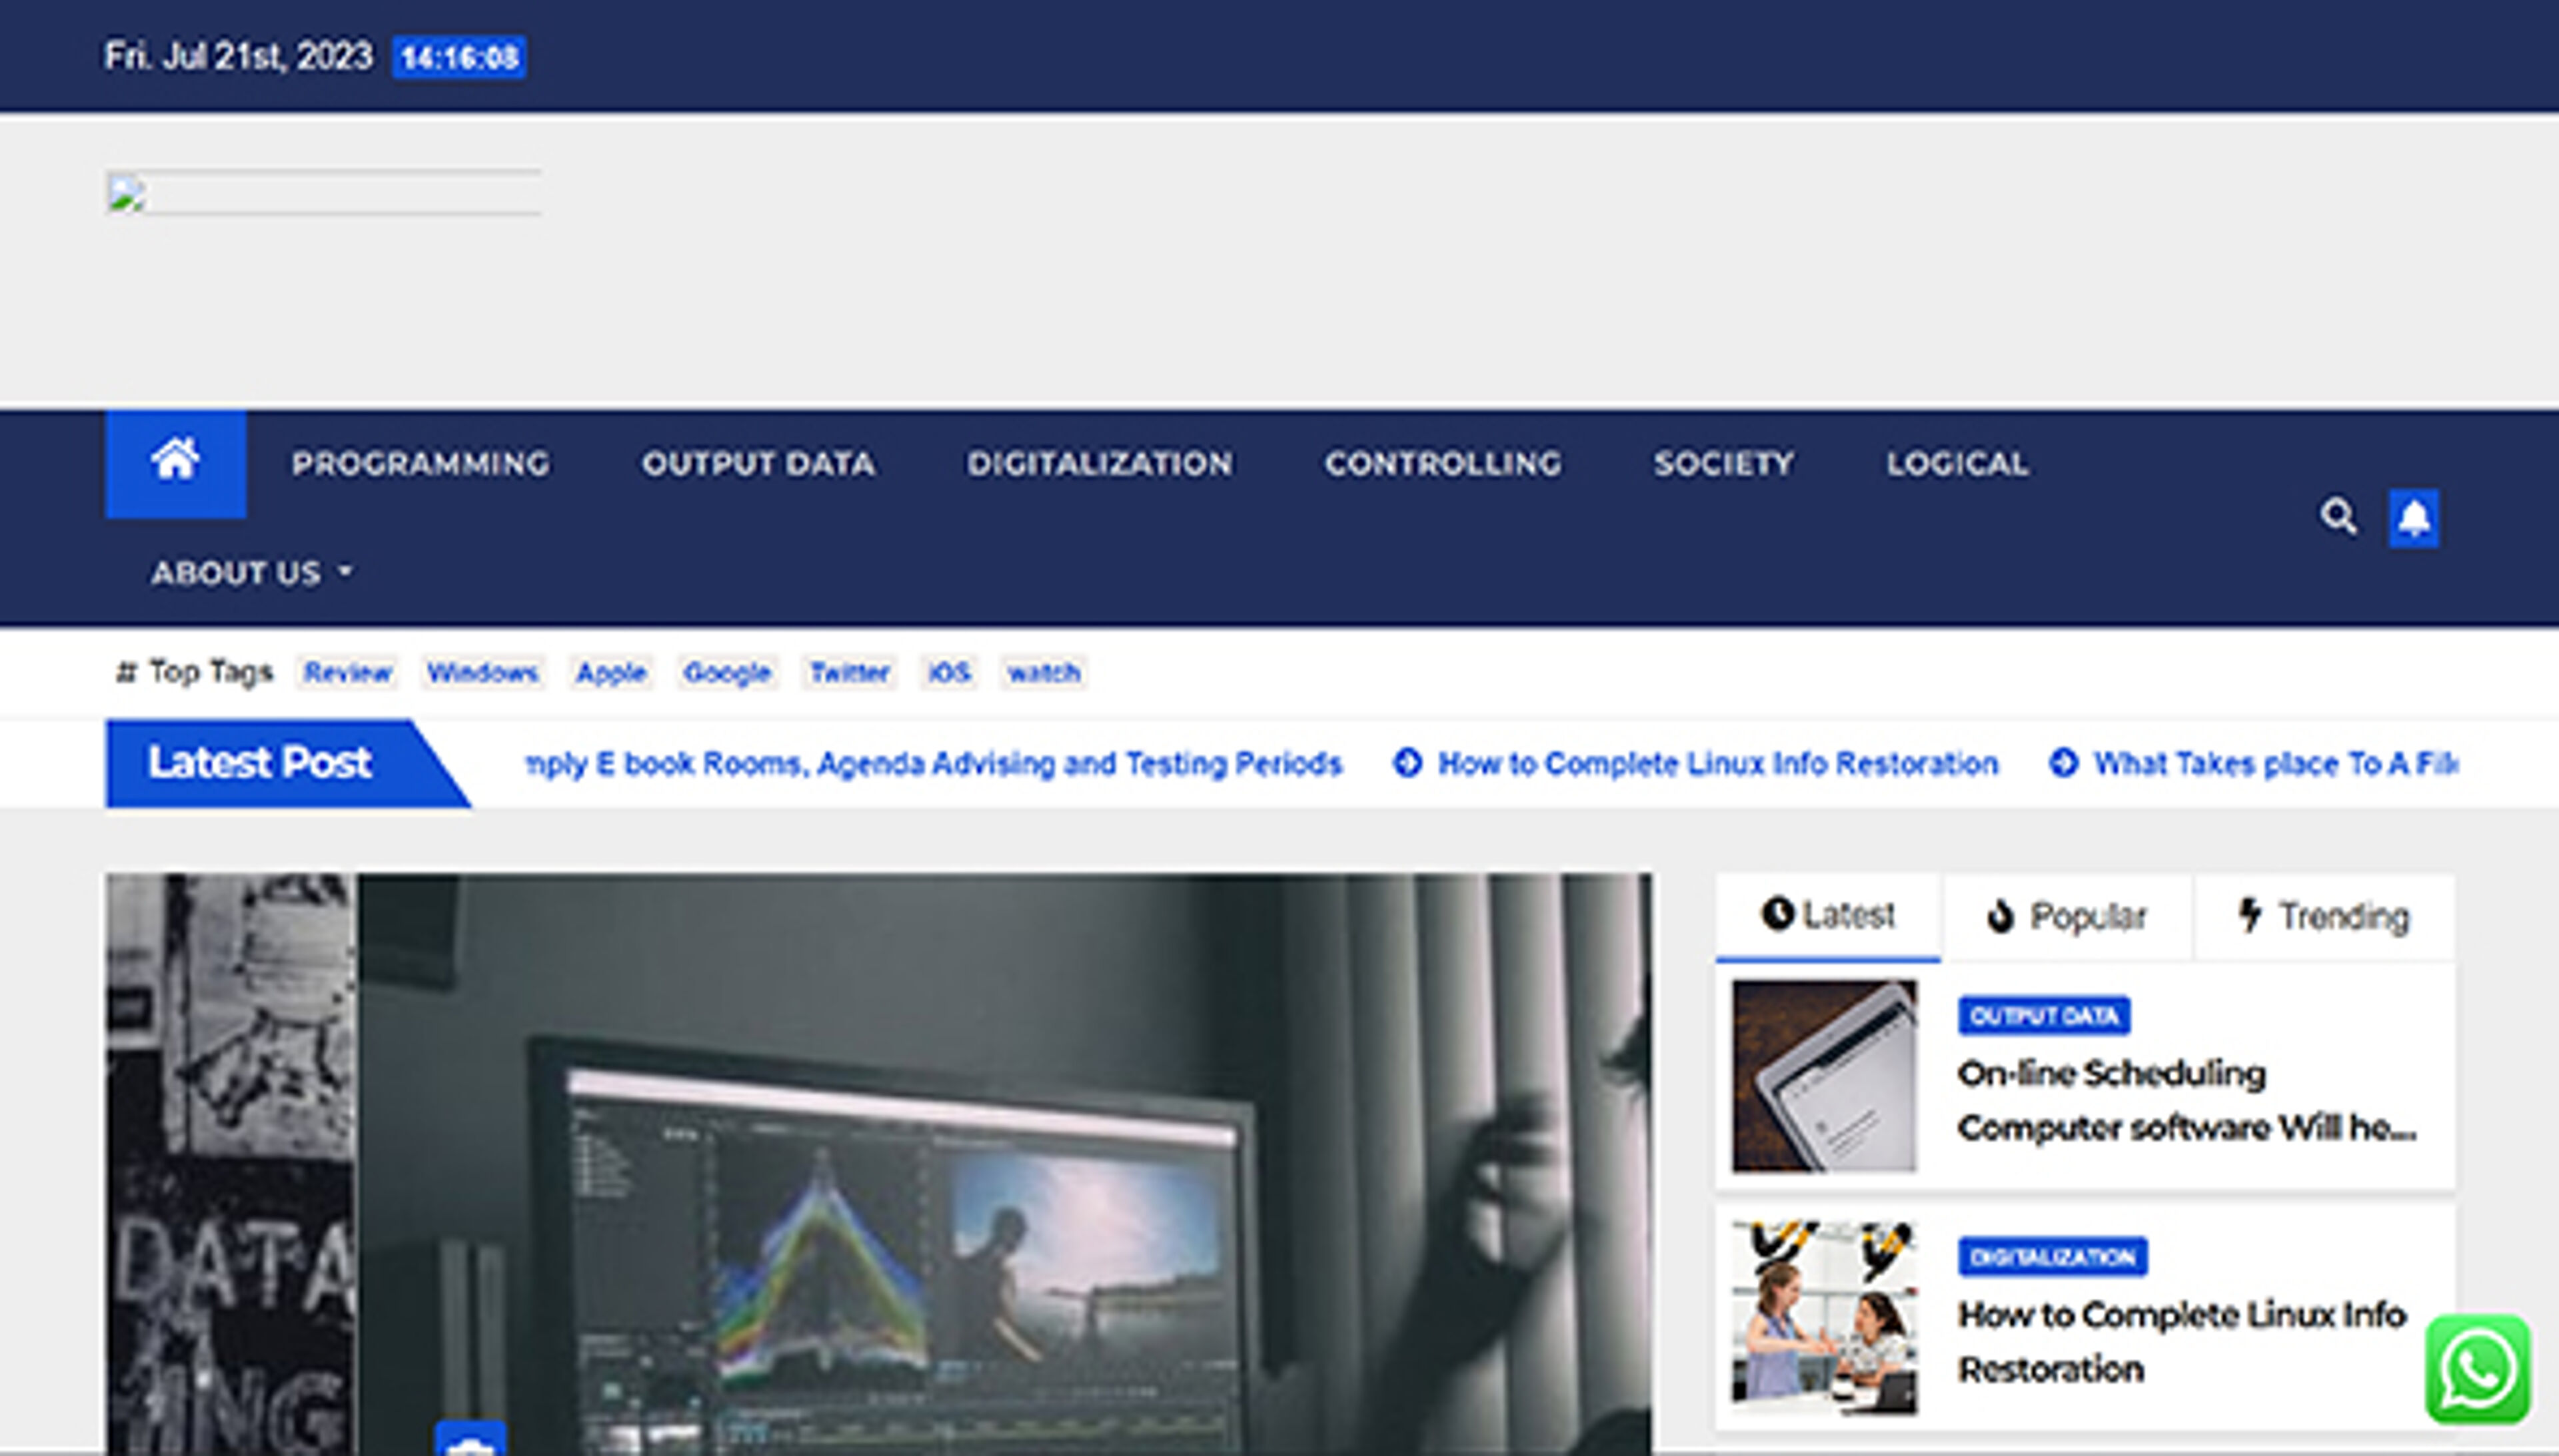Click the Twitter tag link
Viewport: 2559px width, 1456px height.
[848, 672]
